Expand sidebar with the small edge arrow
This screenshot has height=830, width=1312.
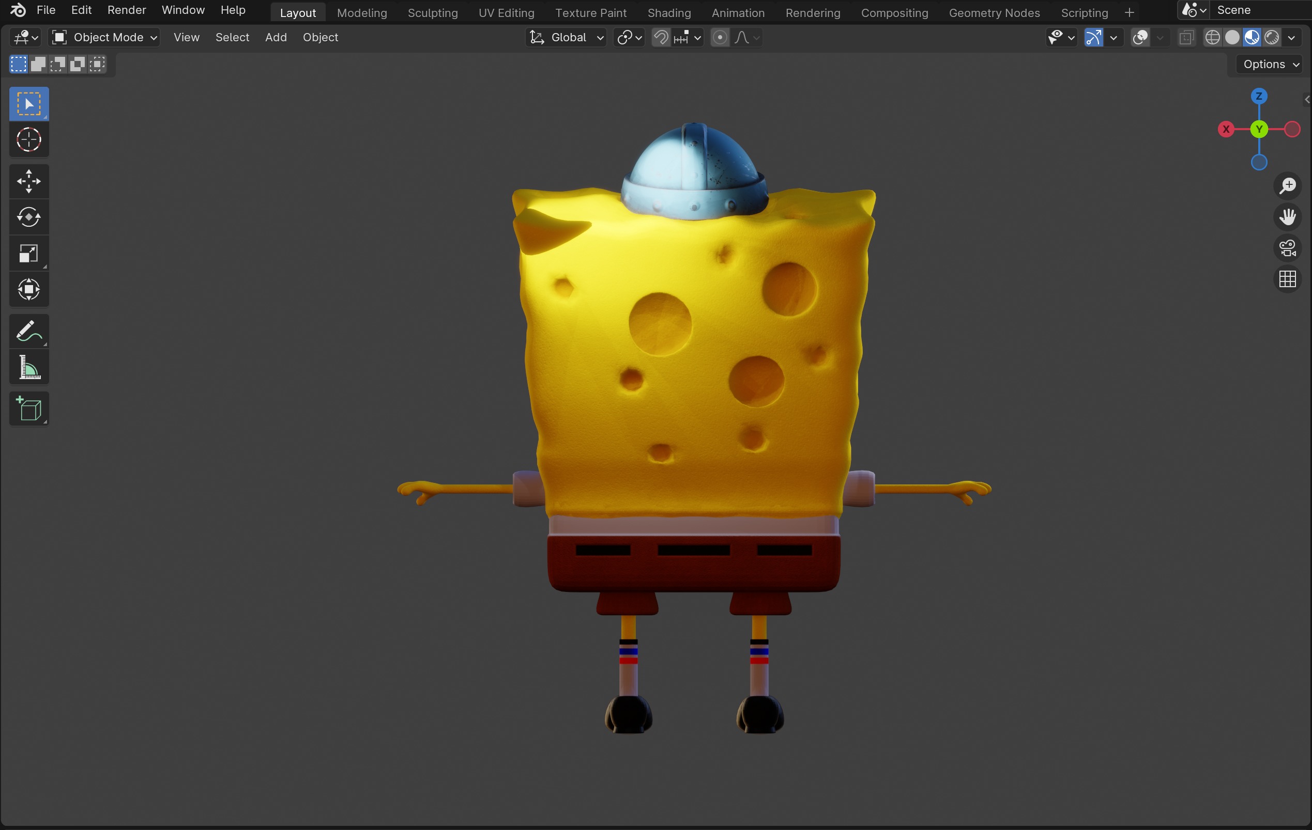pyautogui.click(x=1306, y=99)
